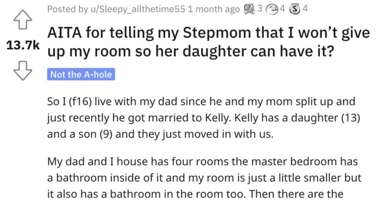
Task: Select the 'Not the A-hole' flair tag
Action: click(x=81, y=74)
